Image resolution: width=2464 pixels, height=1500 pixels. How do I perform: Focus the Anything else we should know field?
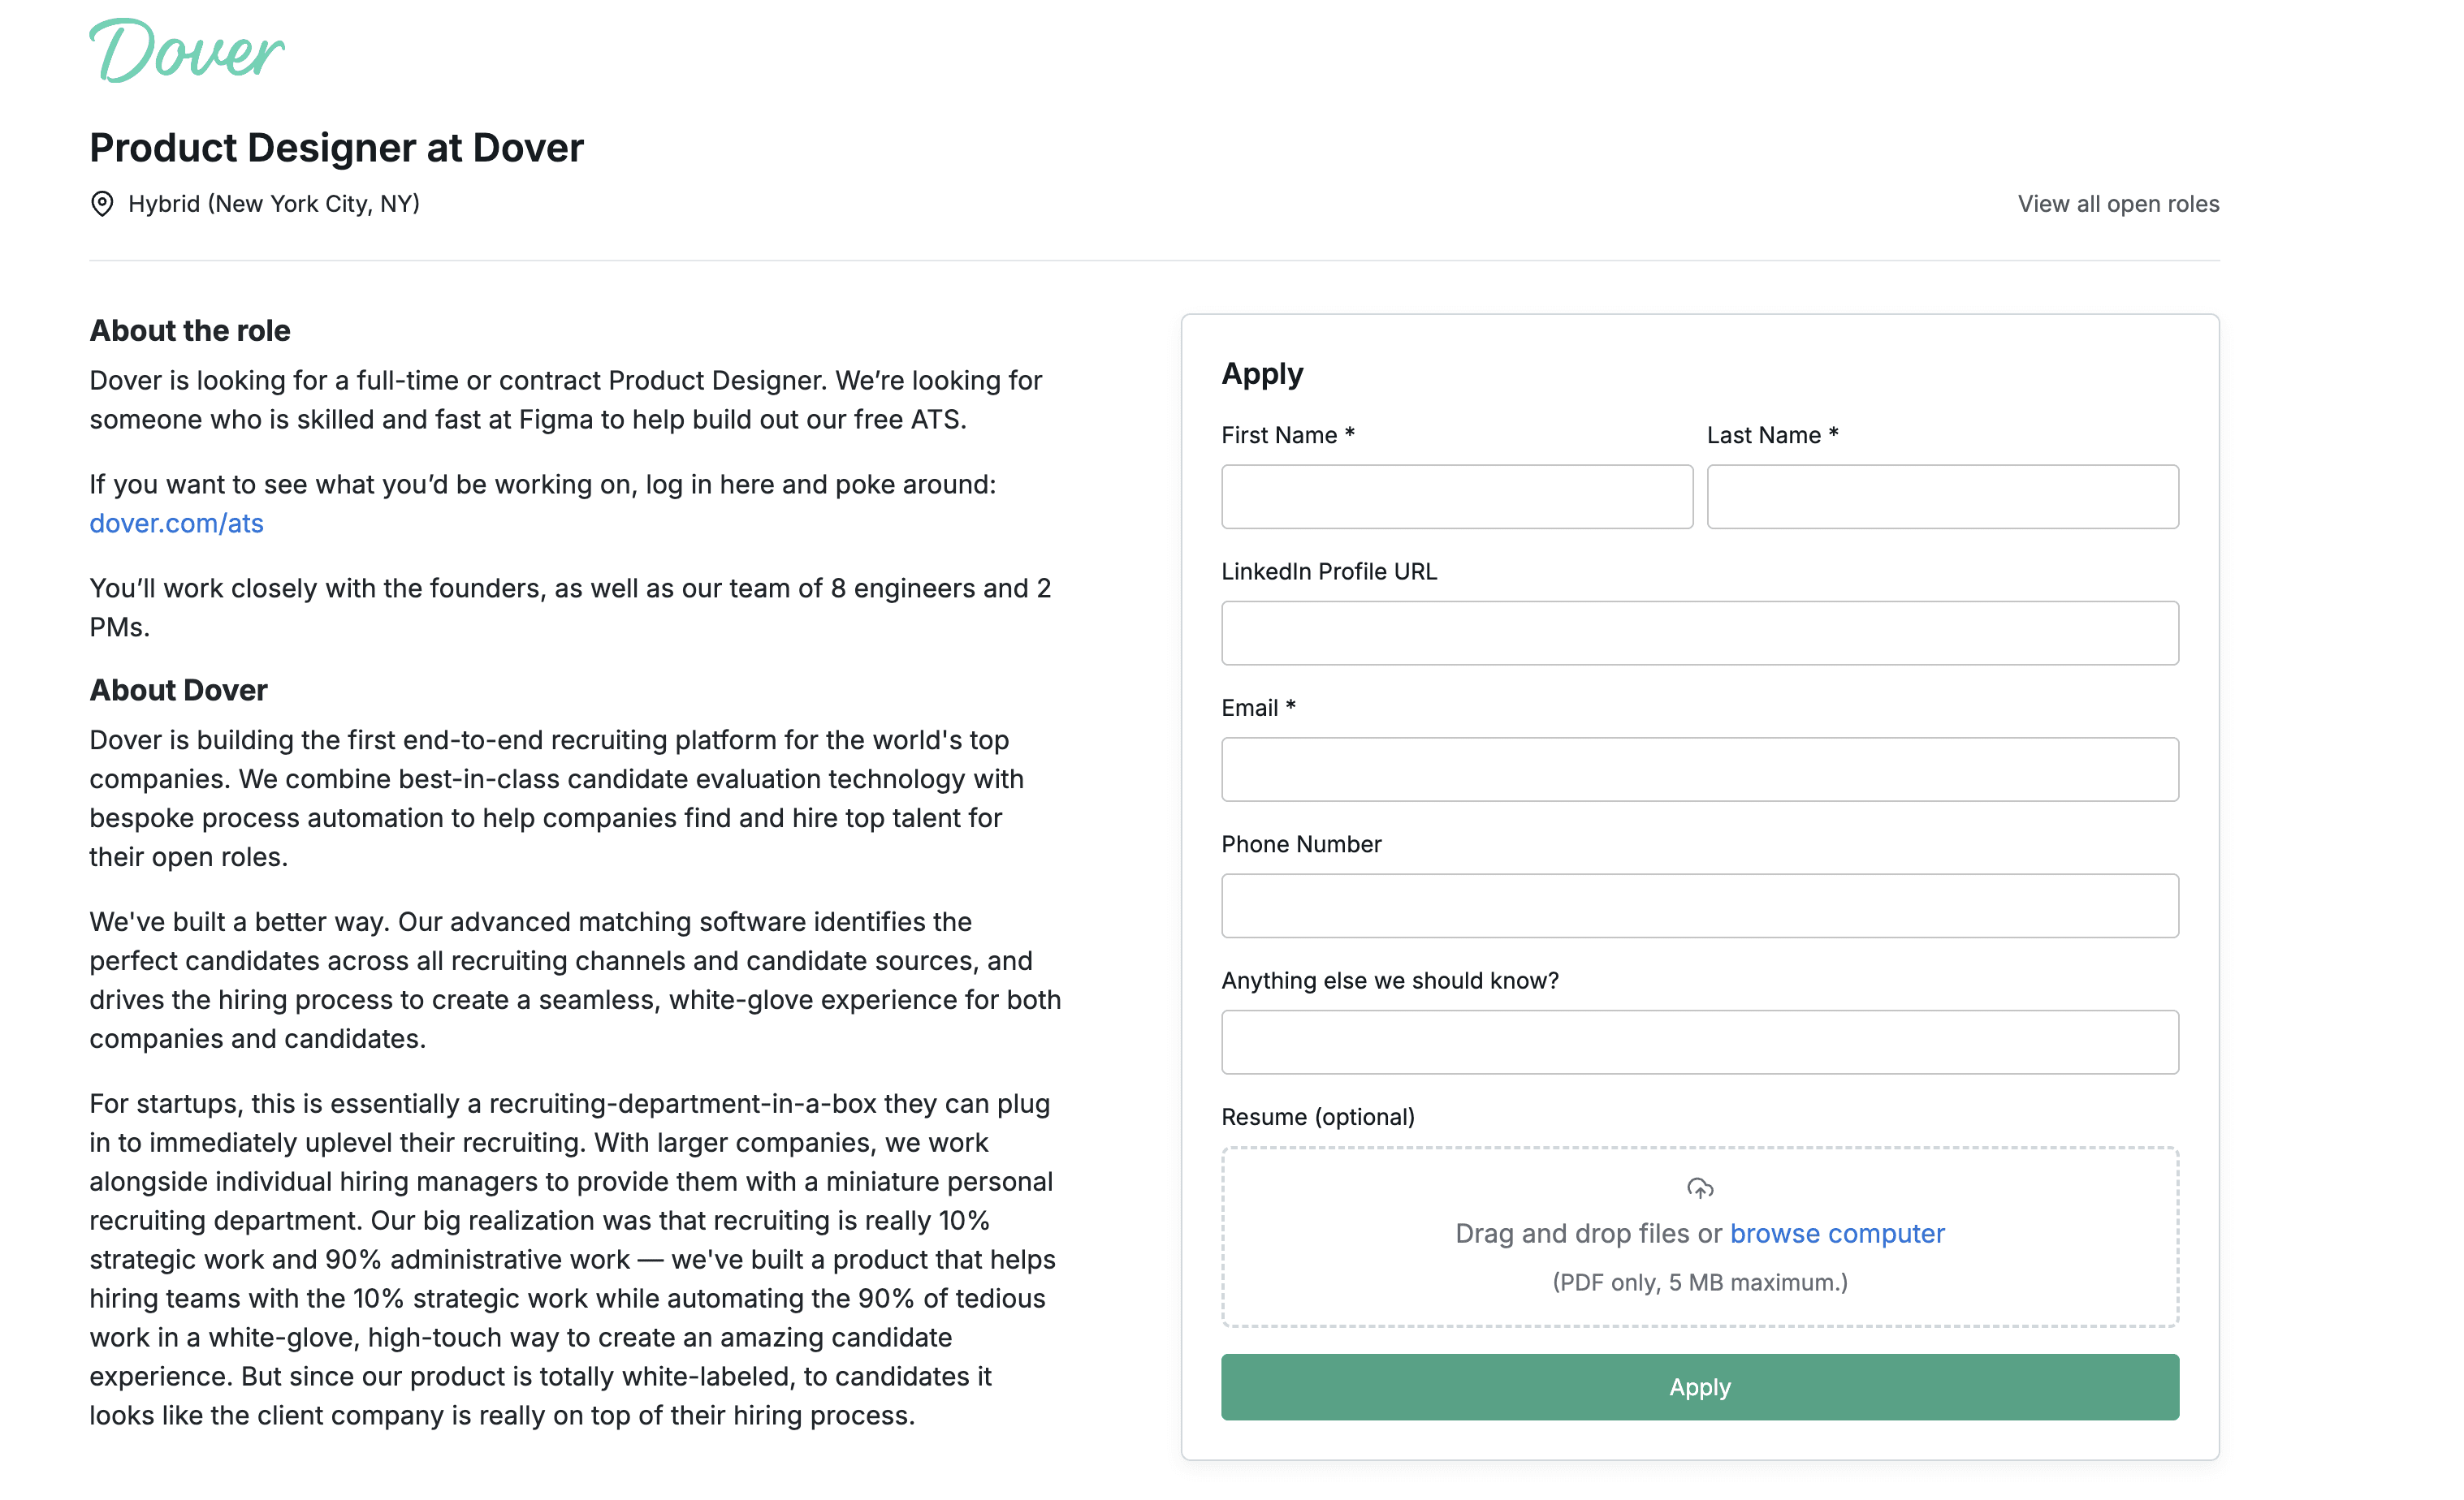point(1699,1042)
